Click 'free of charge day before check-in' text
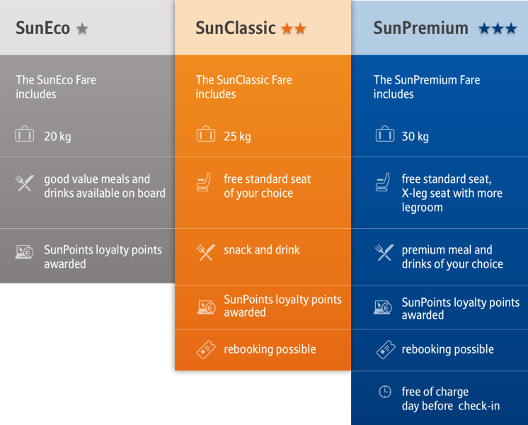Image resolution: width=528 pixels, height=425 pixels. point(451,399)
